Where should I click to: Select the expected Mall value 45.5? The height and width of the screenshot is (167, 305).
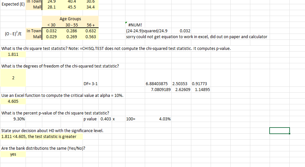71,7
